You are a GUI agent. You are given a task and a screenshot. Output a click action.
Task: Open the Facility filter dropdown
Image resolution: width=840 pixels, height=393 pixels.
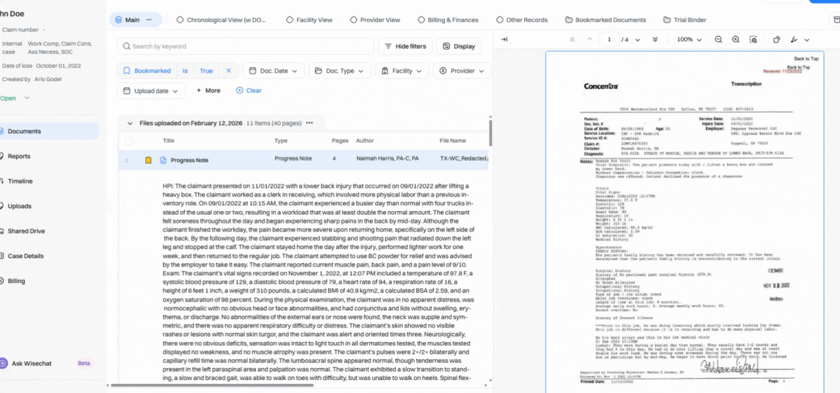coord(402,71)
